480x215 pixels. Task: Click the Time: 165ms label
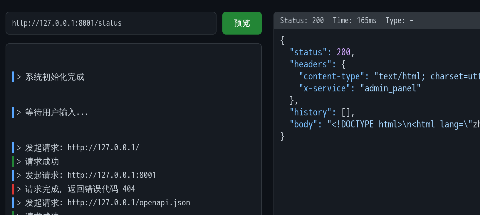click(x=355, y=21)
